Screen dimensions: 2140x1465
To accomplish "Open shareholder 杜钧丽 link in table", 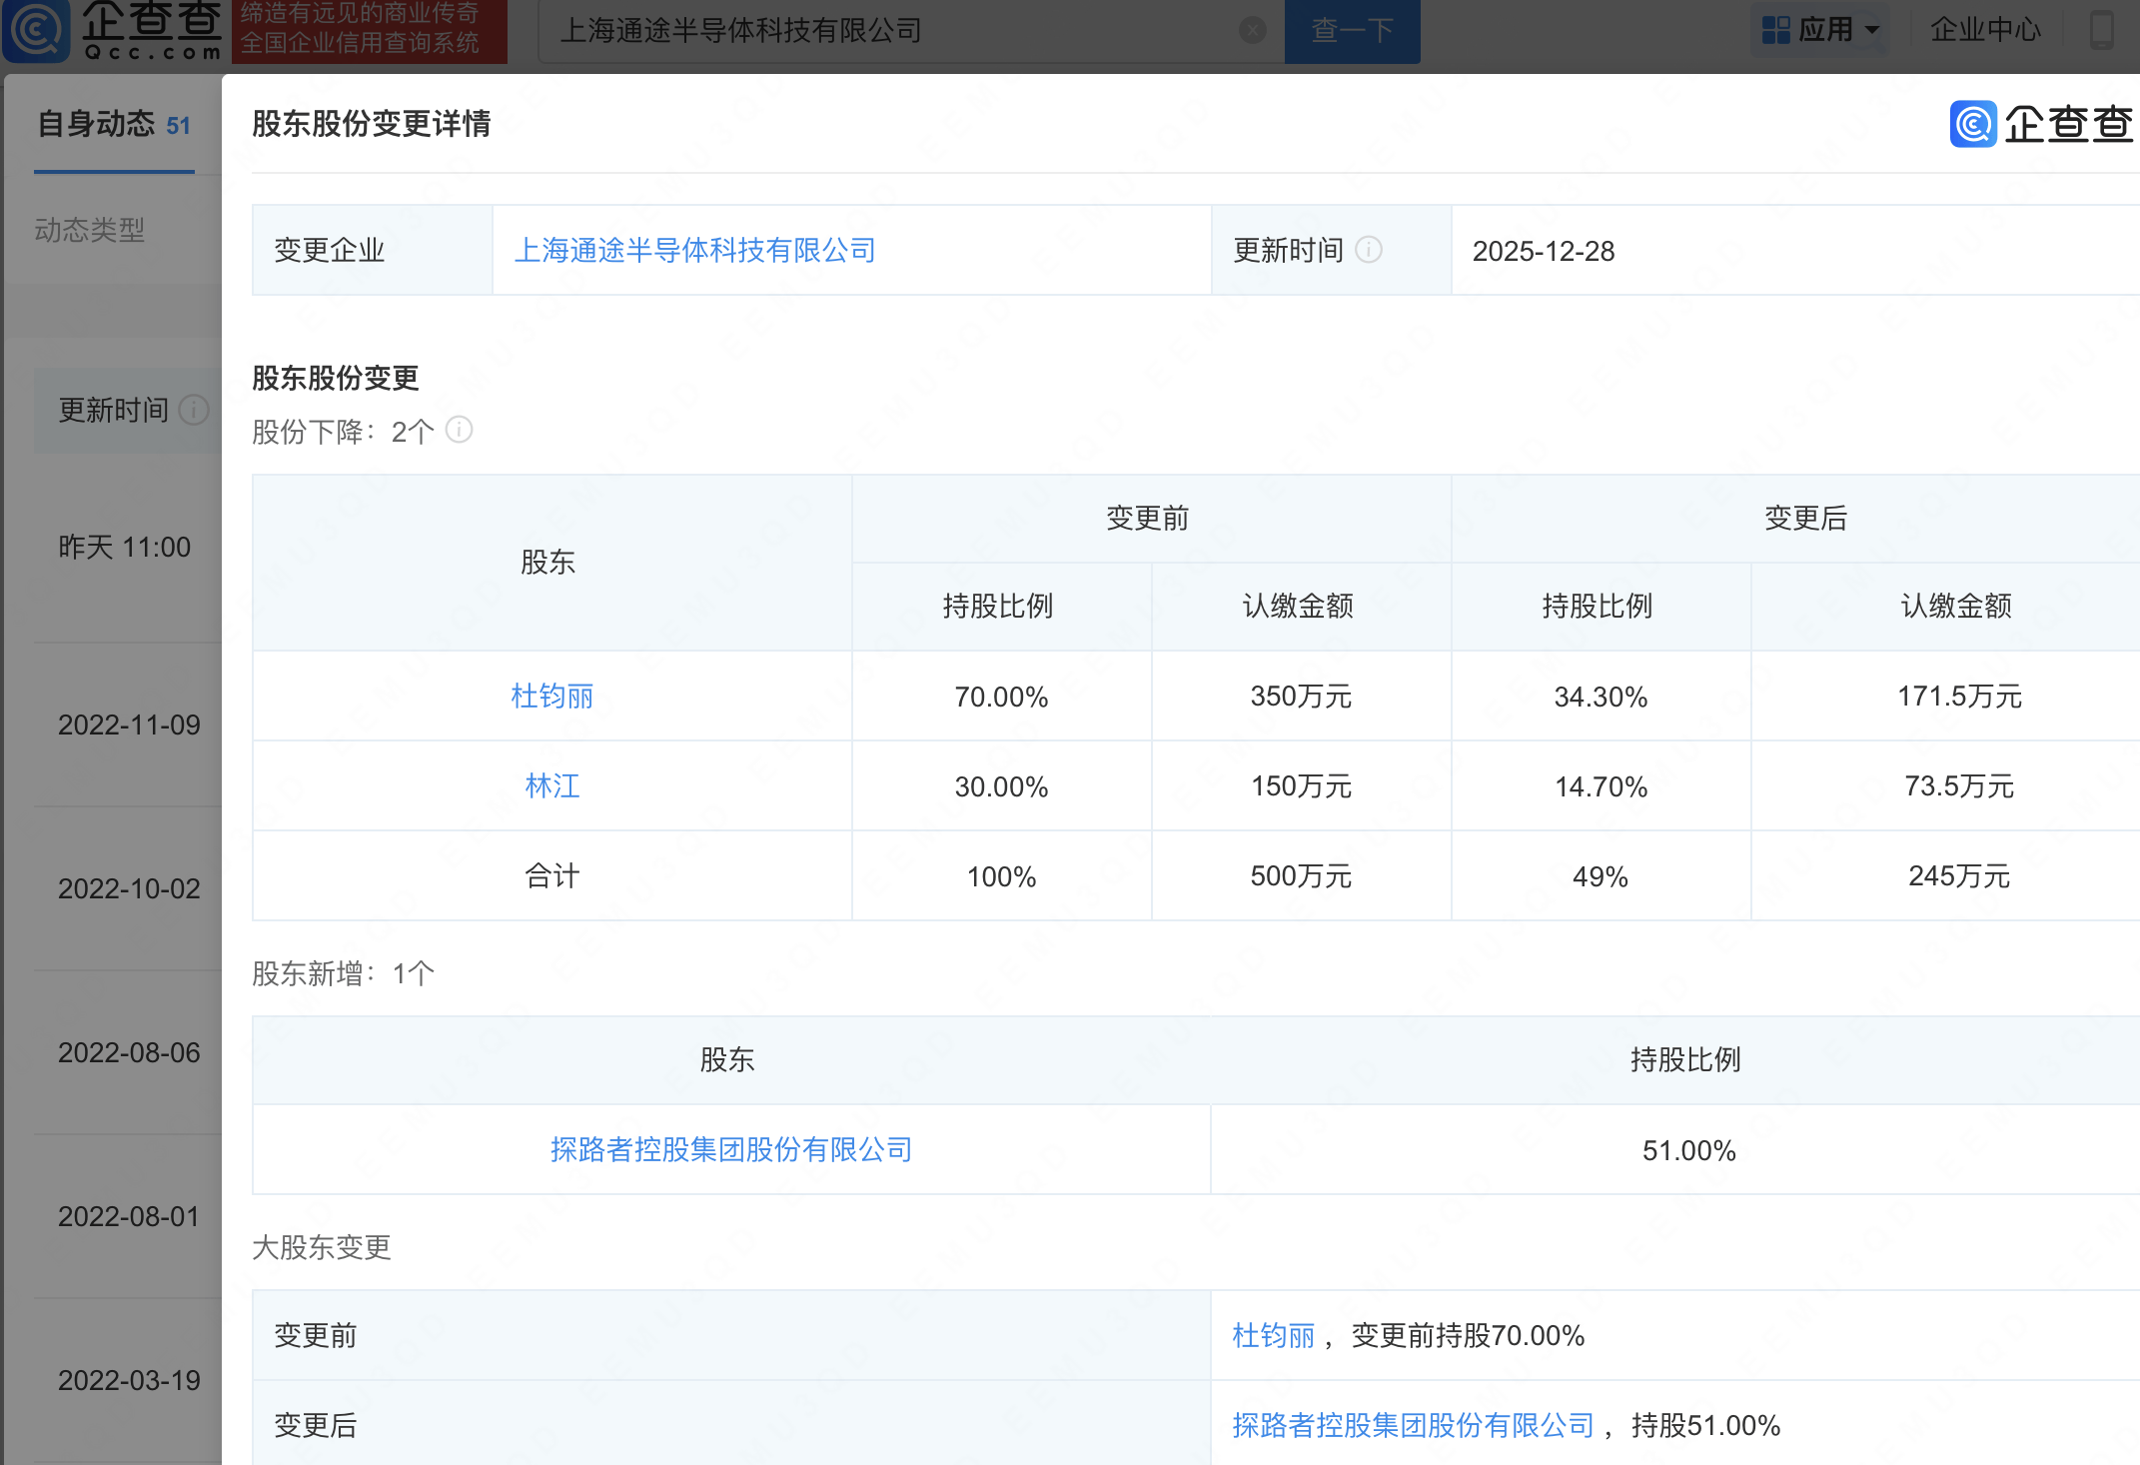I will (x=551, y=697).
